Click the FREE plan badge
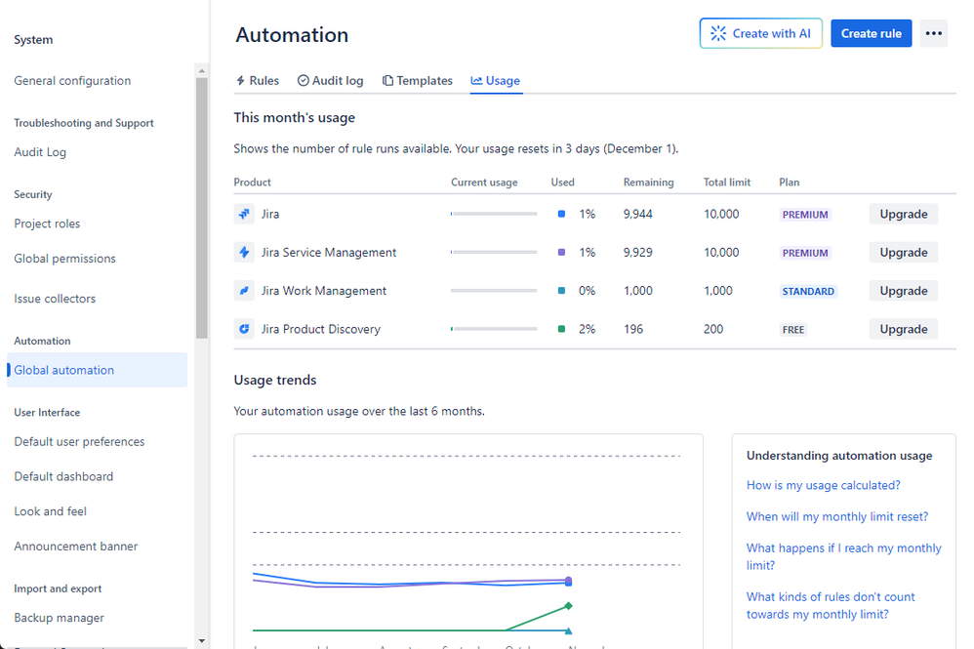Viewport: 974px width, 649px height. coord(793,330)
